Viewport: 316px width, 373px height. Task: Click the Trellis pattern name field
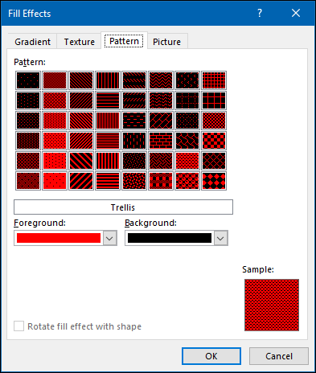point(123,207)
